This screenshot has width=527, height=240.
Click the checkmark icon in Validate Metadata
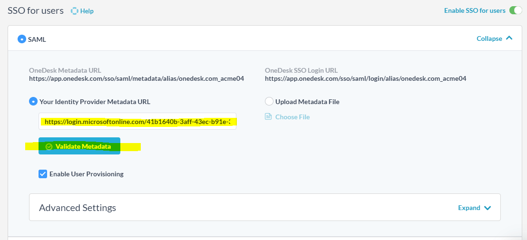click(x=49, y=147)
